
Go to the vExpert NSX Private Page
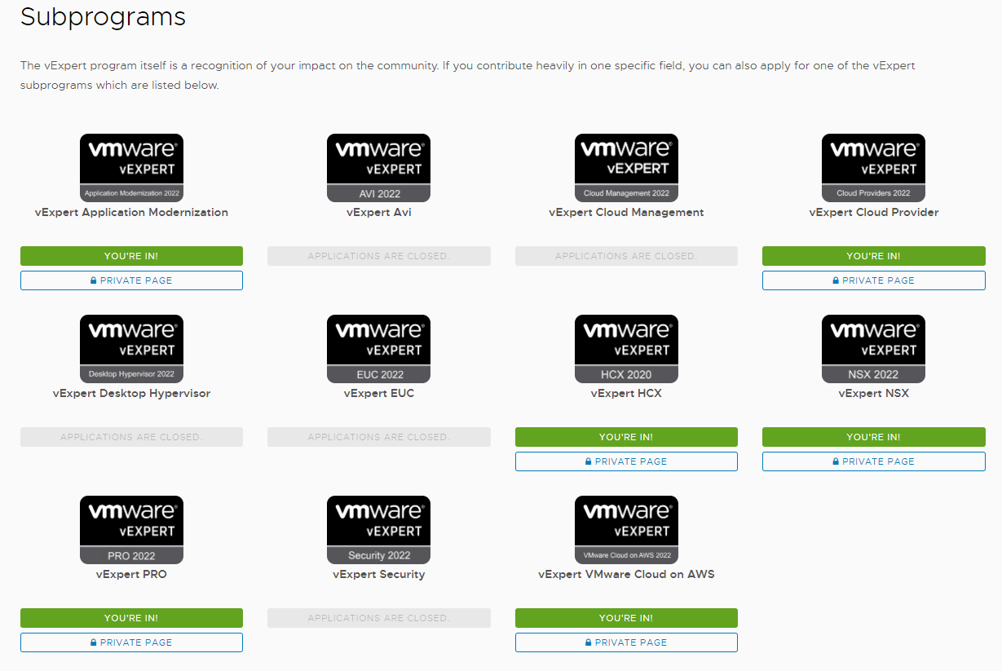[873, 461]
